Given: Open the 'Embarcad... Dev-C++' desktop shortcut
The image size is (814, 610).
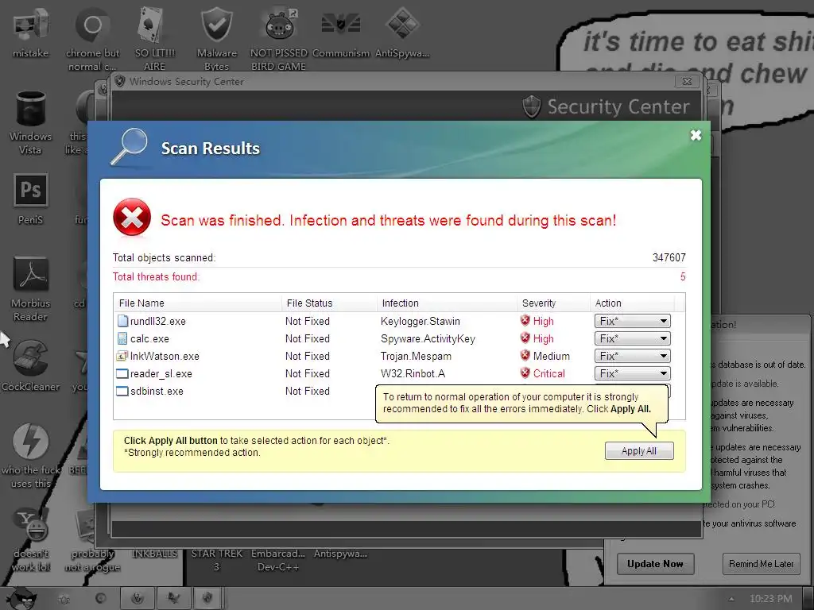Looking at the screenshot, I should coord(278,560).
